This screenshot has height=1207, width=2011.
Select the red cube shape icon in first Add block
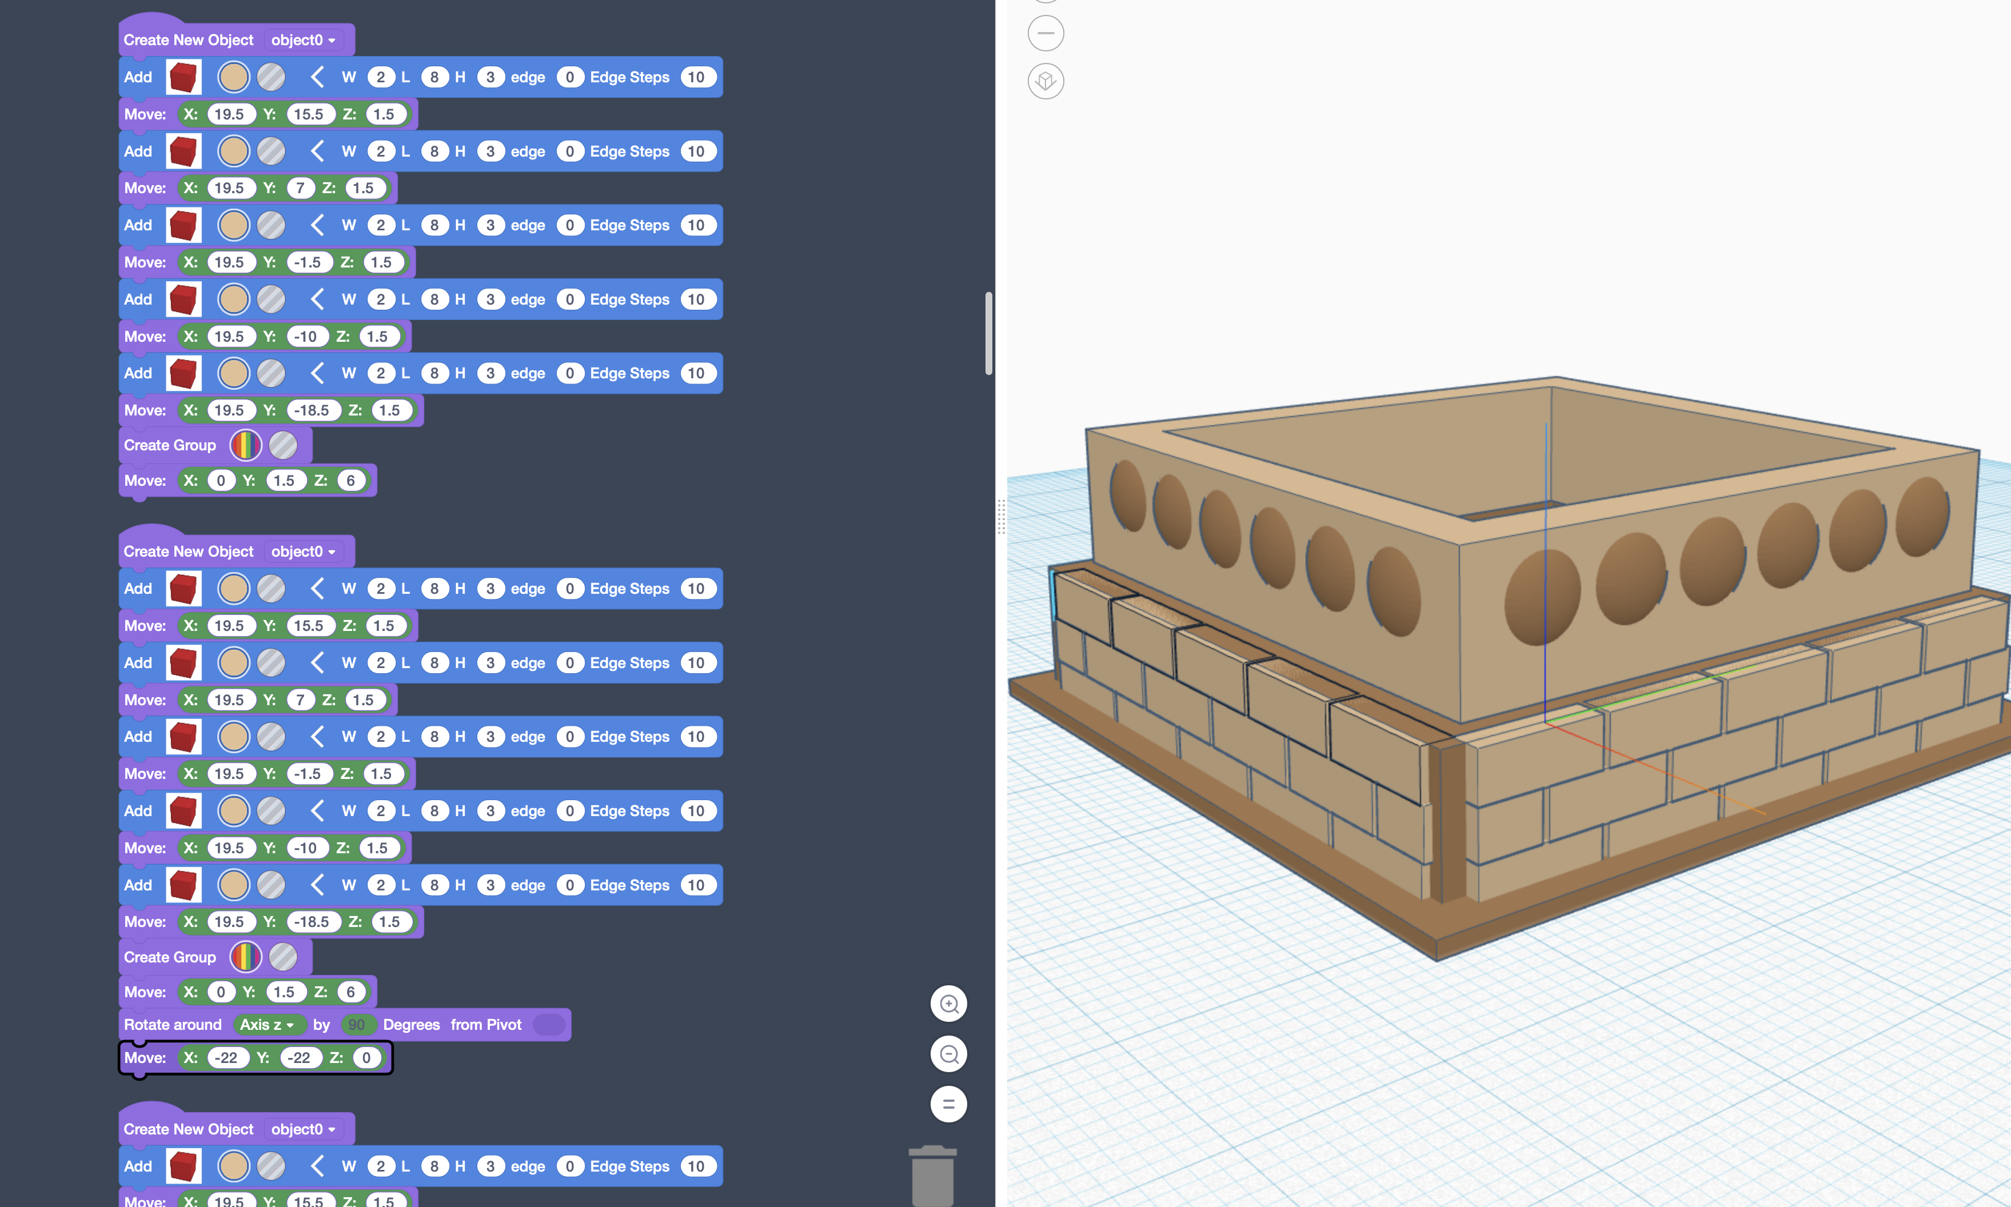coord(183,77)
